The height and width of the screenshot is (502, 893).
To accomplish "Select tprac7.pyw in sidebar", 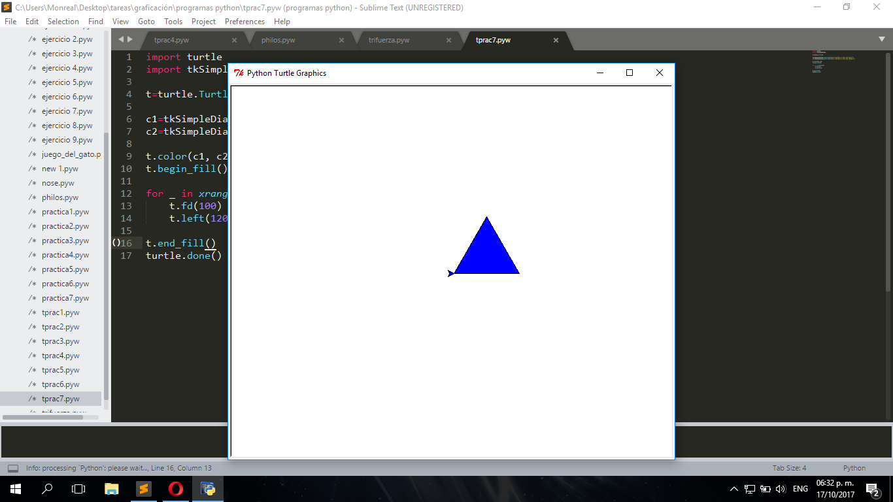I will point(51,399).
